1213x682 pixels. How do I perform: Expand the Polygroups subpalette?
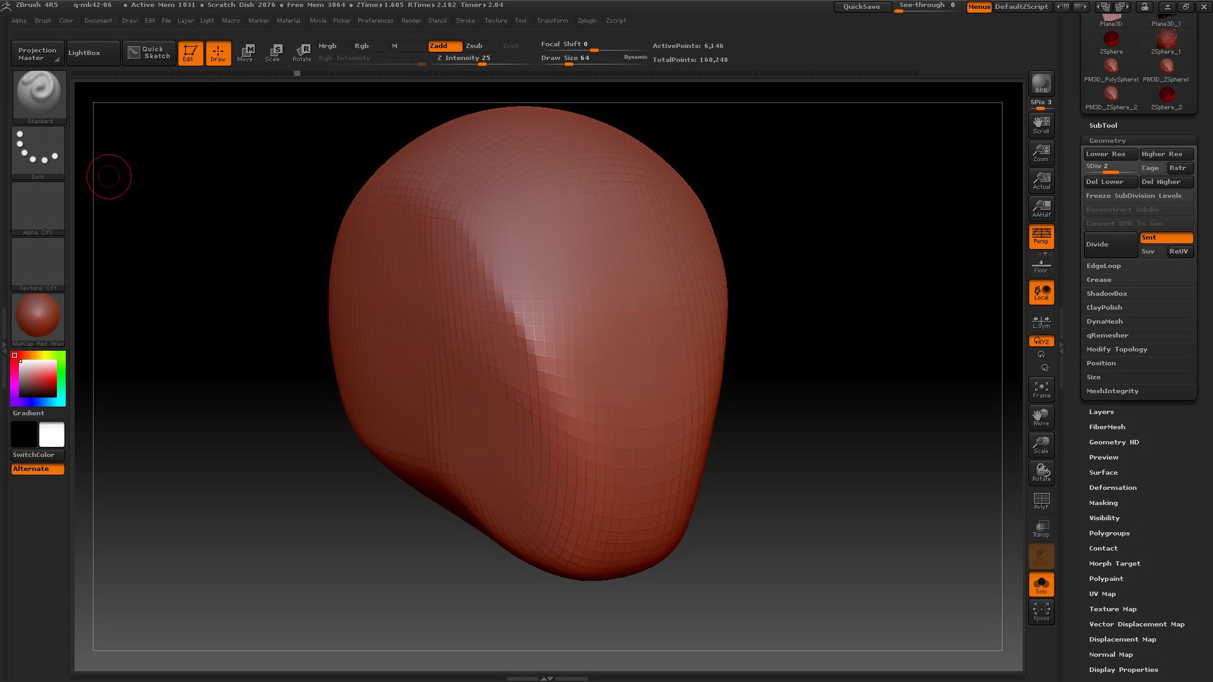tap(1109, 533)
